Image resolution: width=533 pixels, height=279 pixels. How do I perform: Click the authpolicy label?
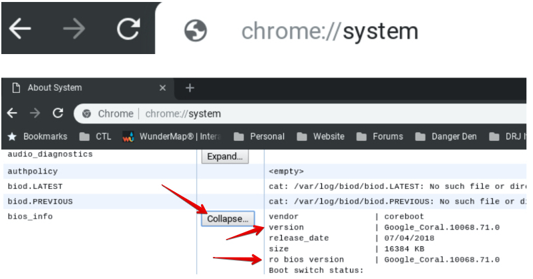(x=33, y=172)
